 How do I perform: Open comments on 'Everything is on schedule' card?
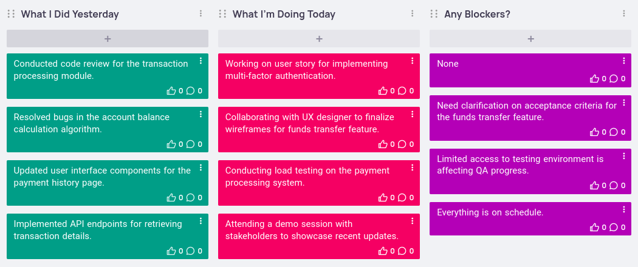click(x=613, y=228)
